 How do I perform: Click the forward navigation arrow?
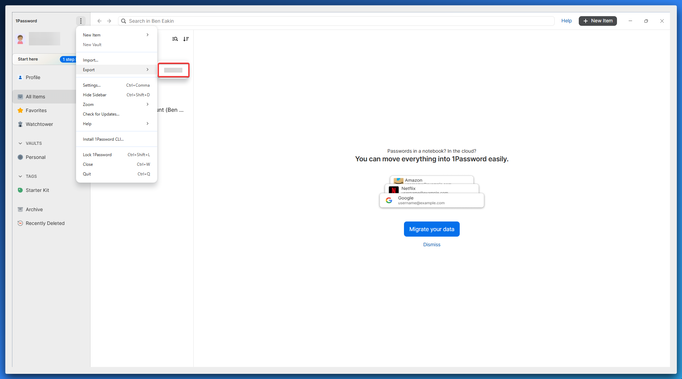click(x=109, y=21)
